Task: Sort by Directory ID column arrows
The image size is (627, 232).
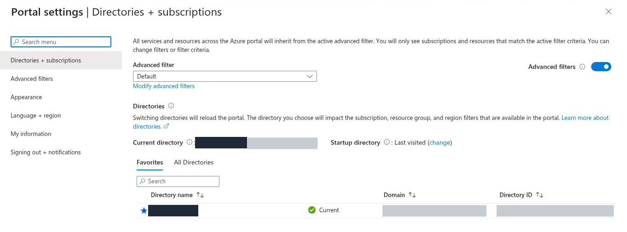Action: (x=540, y=195)
